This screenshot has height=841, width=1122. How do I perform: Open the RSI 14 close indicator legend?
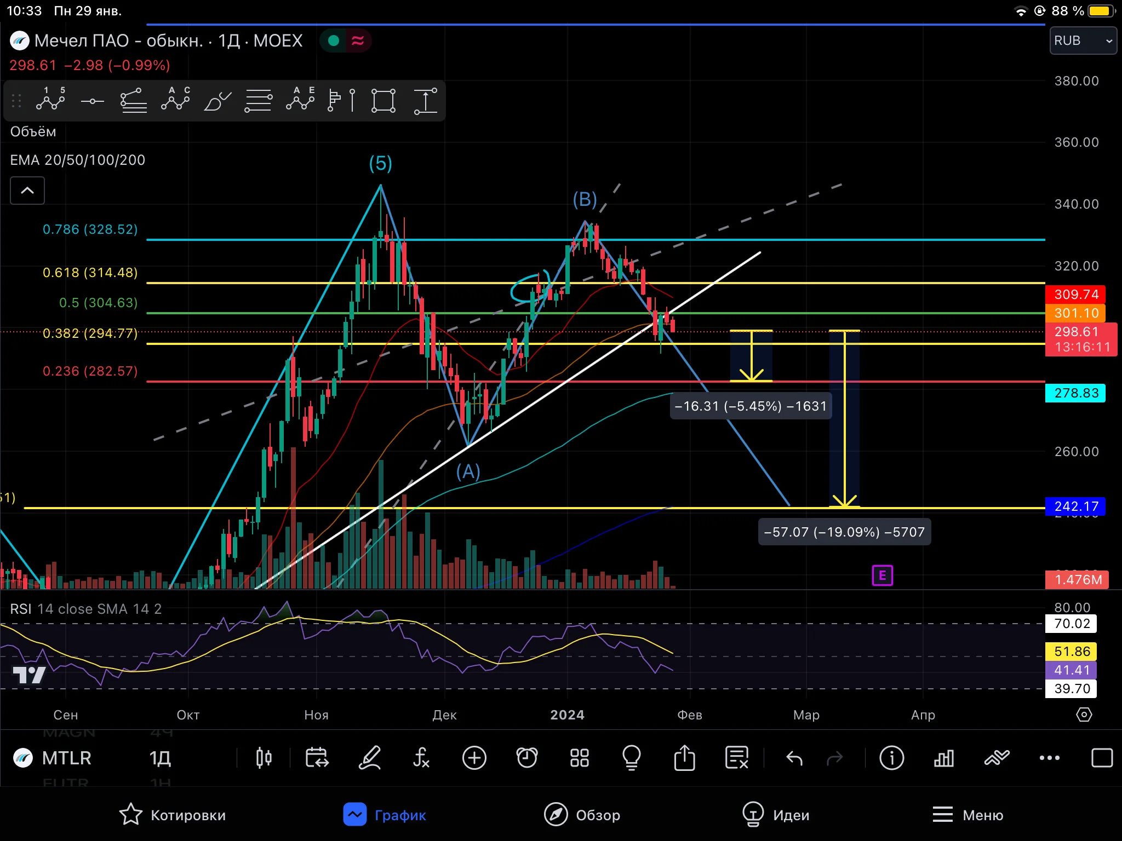[86, 609]
